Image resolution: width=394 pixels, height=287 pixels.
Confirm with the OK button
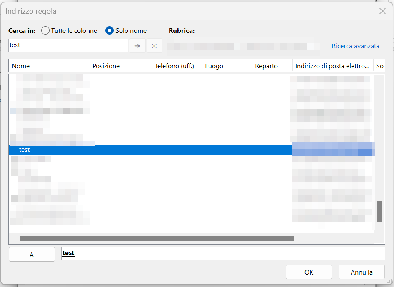309,272
